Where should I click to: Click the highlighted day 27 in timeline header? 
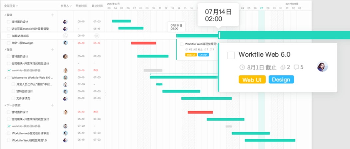[262, 8]
